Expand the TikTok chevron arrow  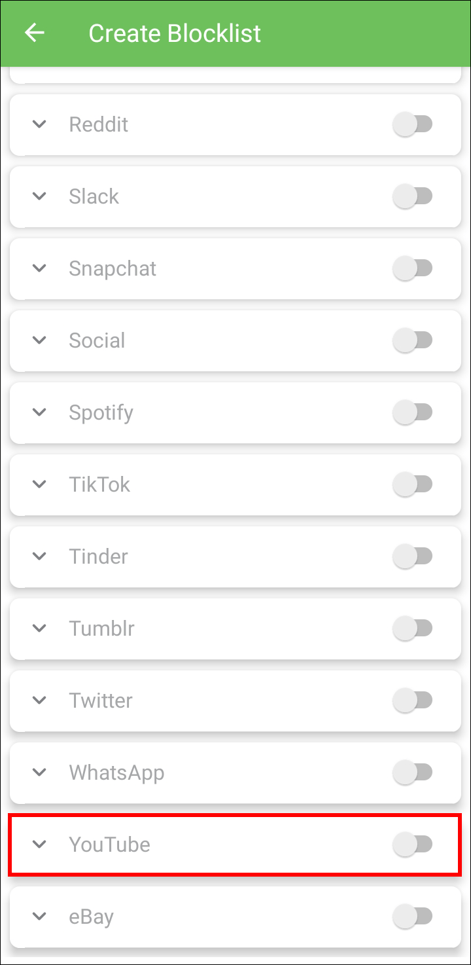coord(40,484)
